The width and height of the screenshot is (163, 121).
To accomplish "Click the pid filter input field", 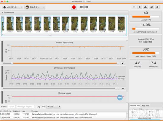I will tap(12, 107).
